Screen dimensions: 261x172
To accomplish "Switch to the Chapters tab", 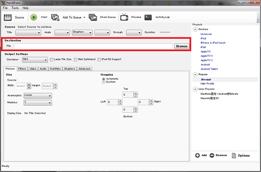I will [x=70, y=69].
